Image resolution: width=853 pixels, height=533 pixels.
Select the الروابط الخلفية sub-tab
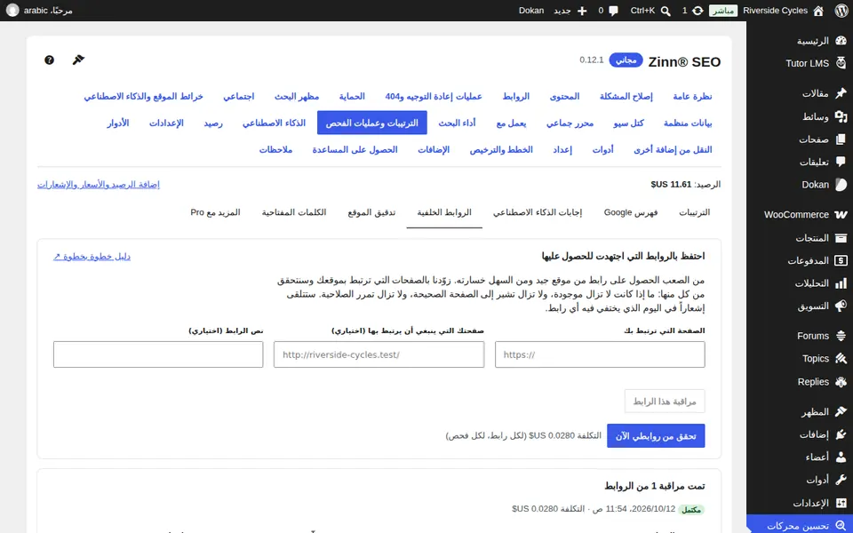[444, 212]
